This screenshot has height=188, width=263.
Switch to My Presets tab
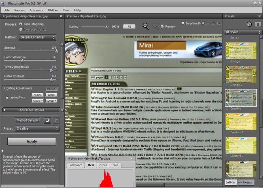point(245,182)
